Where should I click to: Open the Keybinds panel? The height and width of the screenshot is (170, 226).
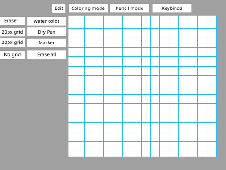click(172, 8)
